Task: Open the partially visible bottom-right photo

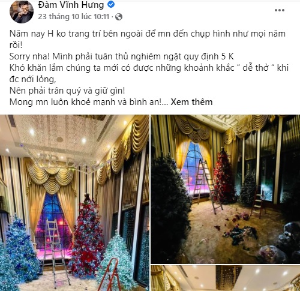Action: tap(226, 278)
